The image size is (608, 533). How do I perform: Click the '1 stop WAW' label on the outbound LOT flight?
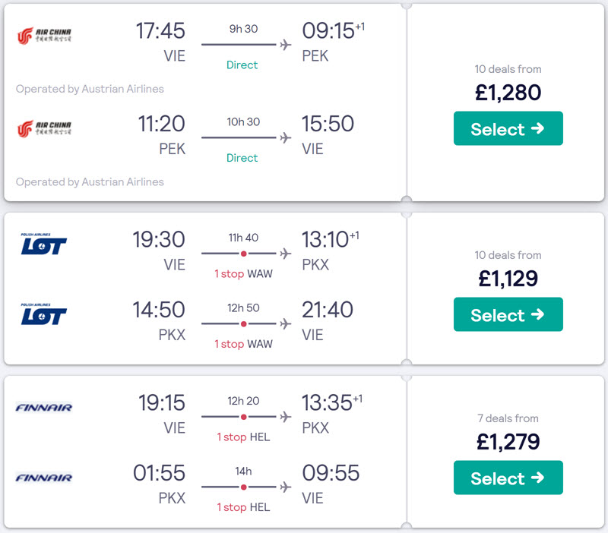click(243, 274)
